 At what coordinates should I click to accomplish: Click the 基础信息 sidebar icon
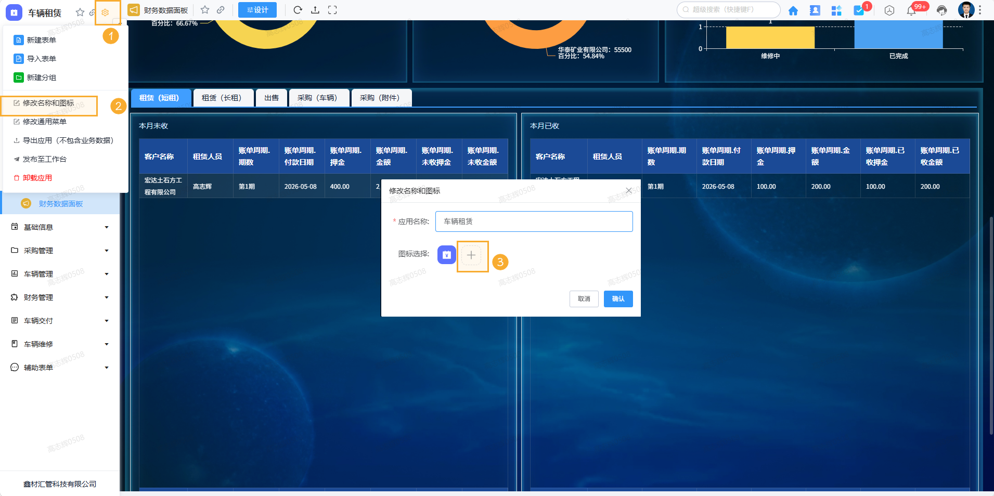15,227
